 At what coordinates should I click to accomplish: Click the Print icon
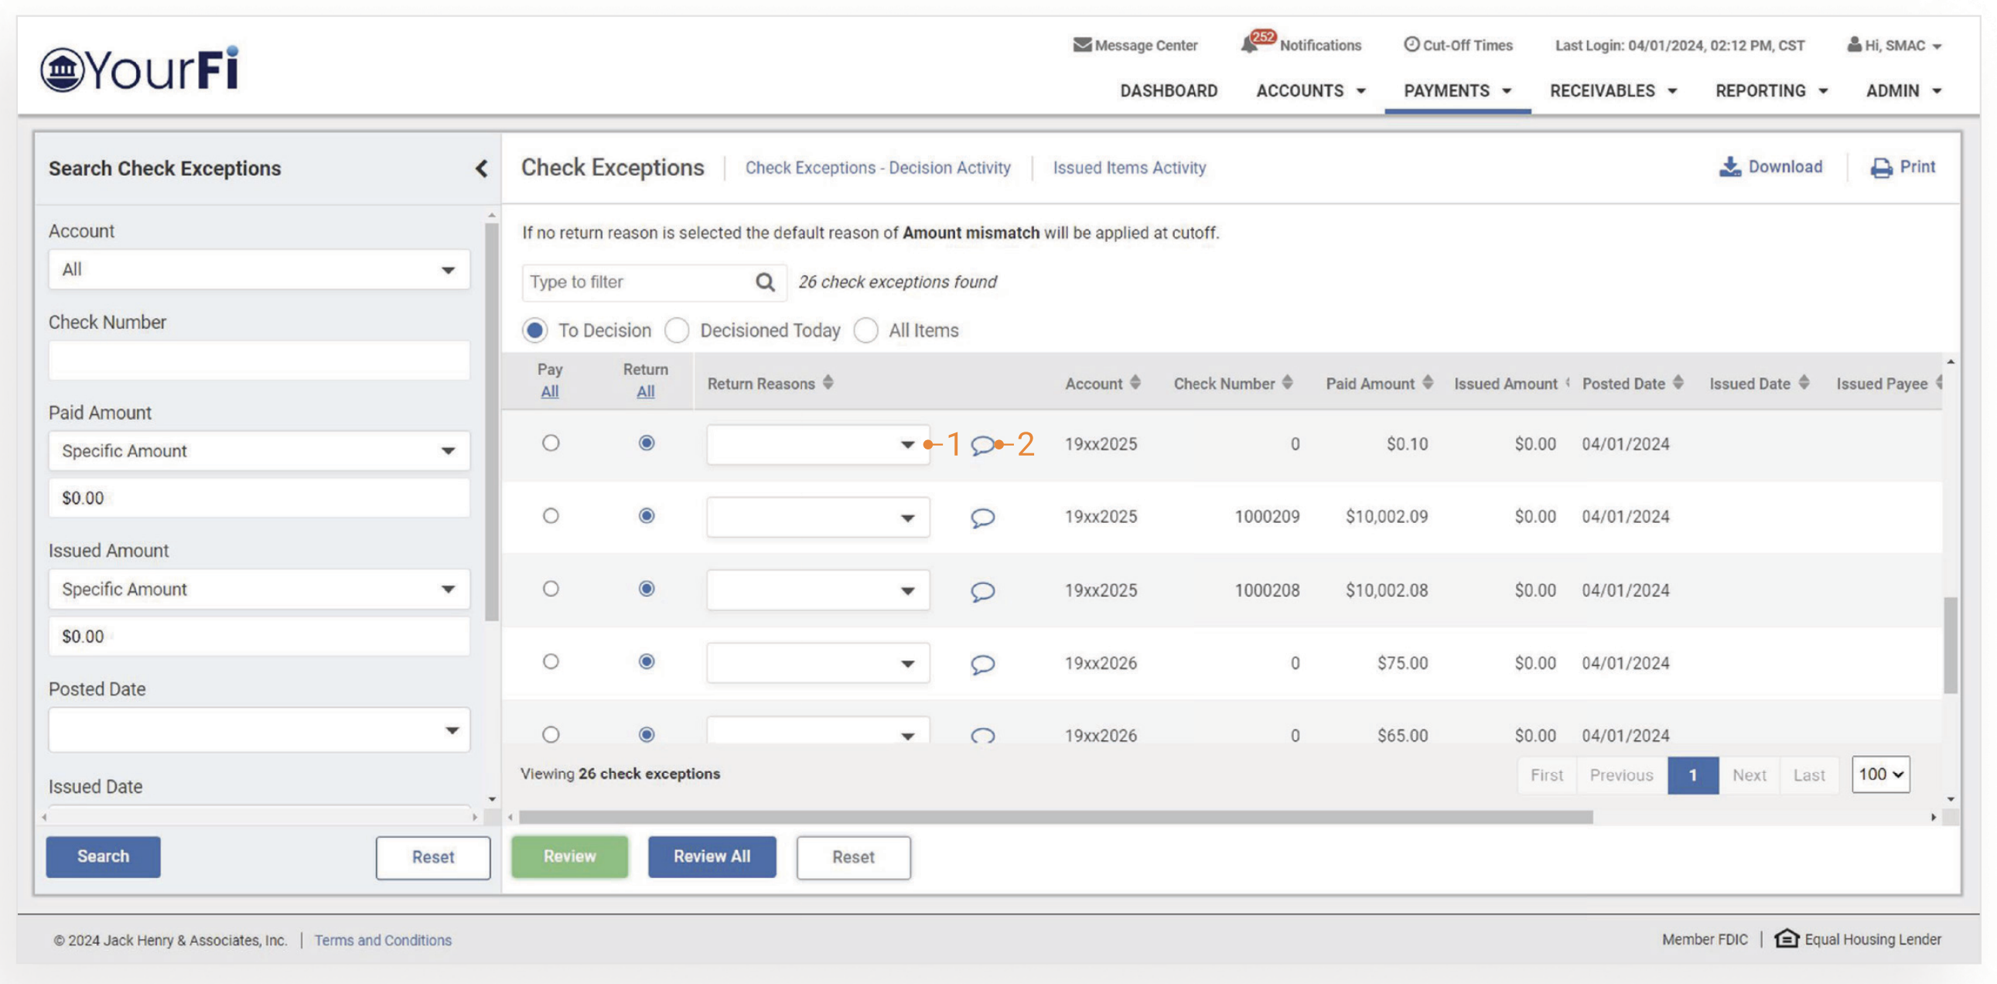click(1882, 168)
